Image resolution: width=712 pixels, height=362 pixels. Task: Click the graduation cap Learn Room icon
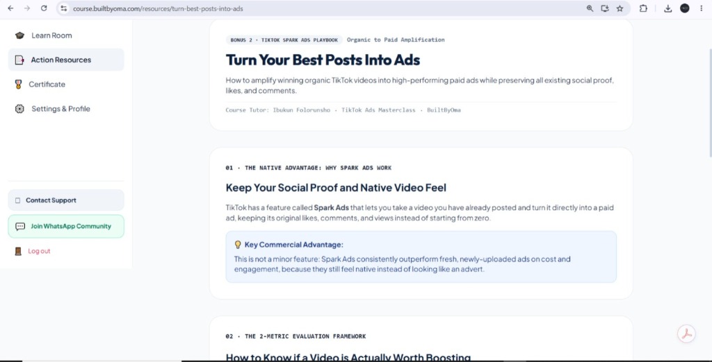(x=19, y=35)
